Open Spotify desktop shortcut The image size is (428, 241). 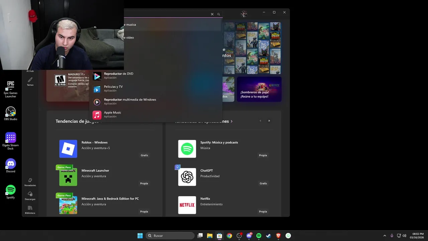pos(10,192)
